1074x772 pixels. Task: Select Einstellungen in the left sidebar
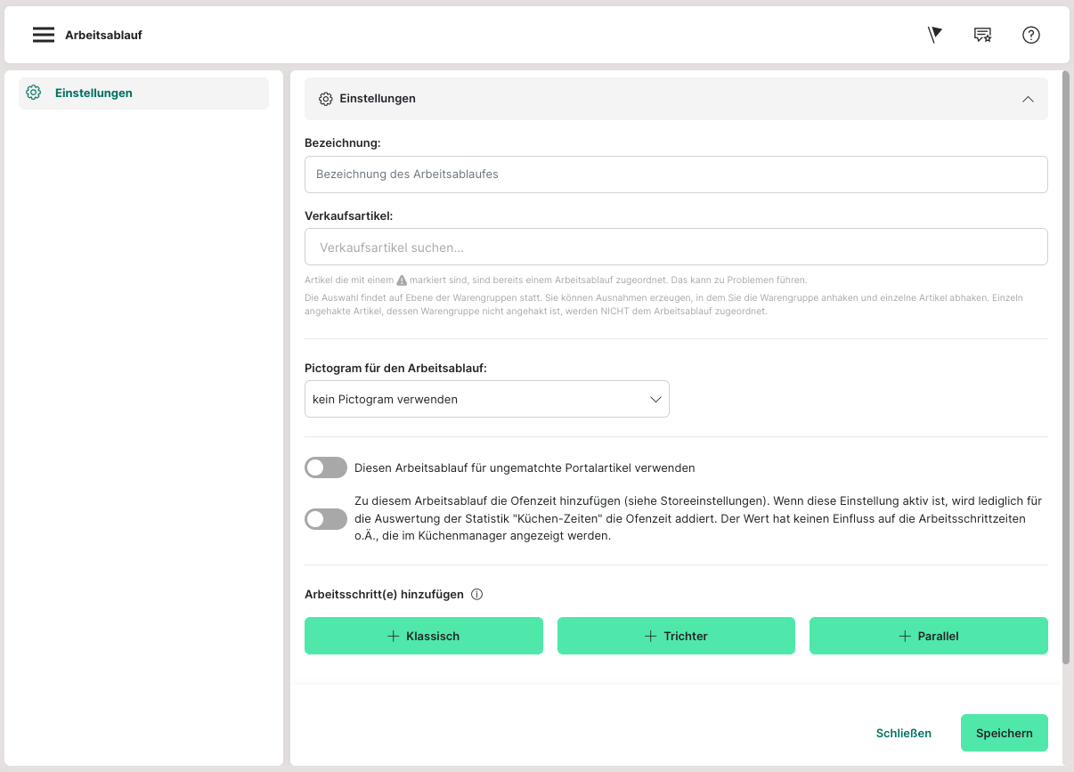click(x=94, y=93)
